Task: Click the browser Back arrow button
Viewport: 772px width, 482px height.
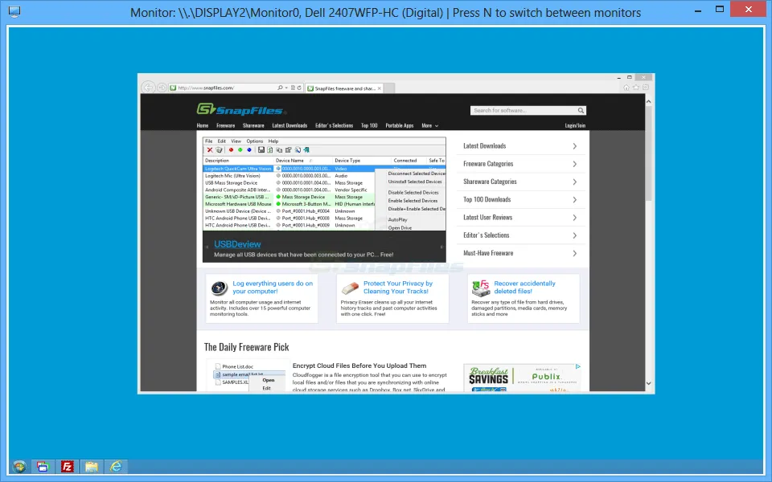Action: (x=148, y=88)
